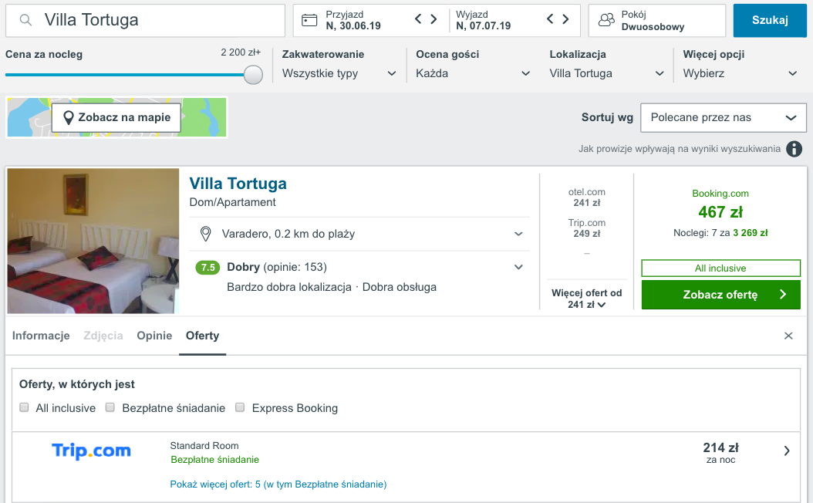Go to next check-in date

click(x=434, y=19)
